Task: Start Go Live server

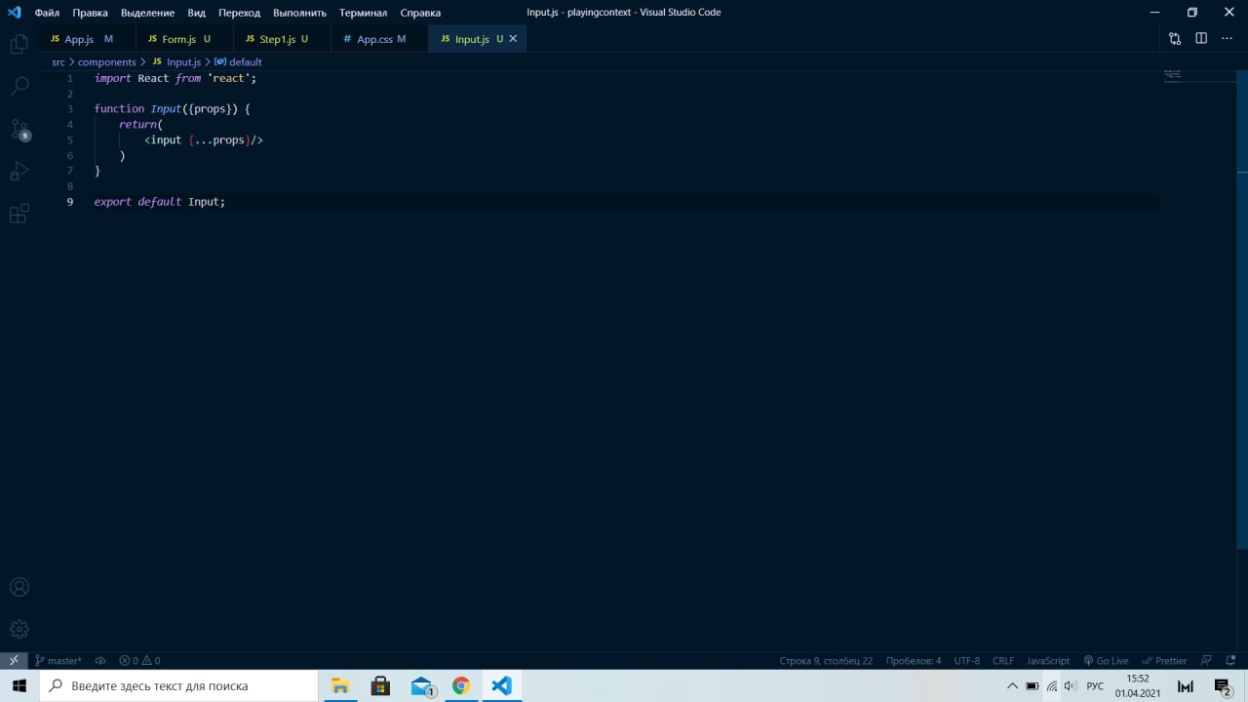Action: pos(1106,660)
